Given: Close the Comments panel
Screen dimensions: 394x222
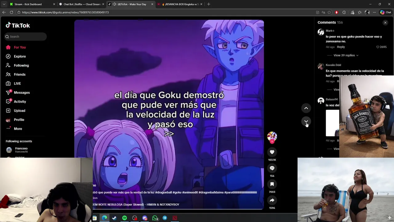Looking at the screenshot, I should 385,23.
